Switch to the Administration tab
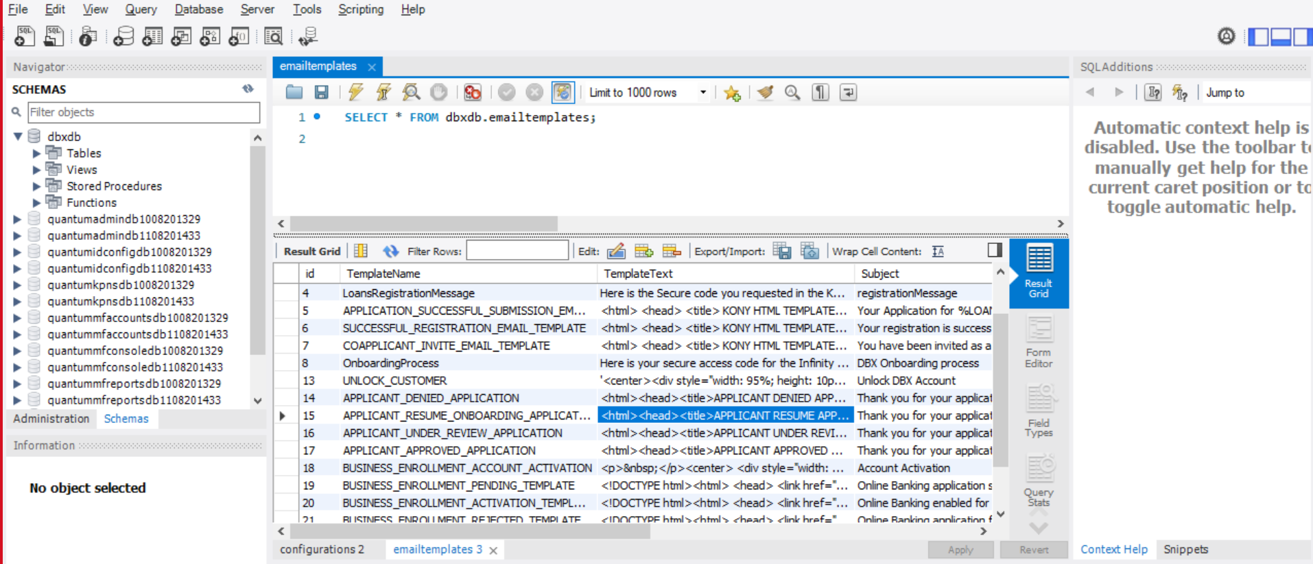The image size is (1313, 564). 51,419
